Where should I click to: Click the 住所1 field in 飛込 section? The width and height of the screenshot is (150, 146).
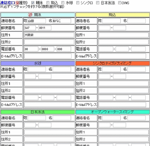pos(124,35)
